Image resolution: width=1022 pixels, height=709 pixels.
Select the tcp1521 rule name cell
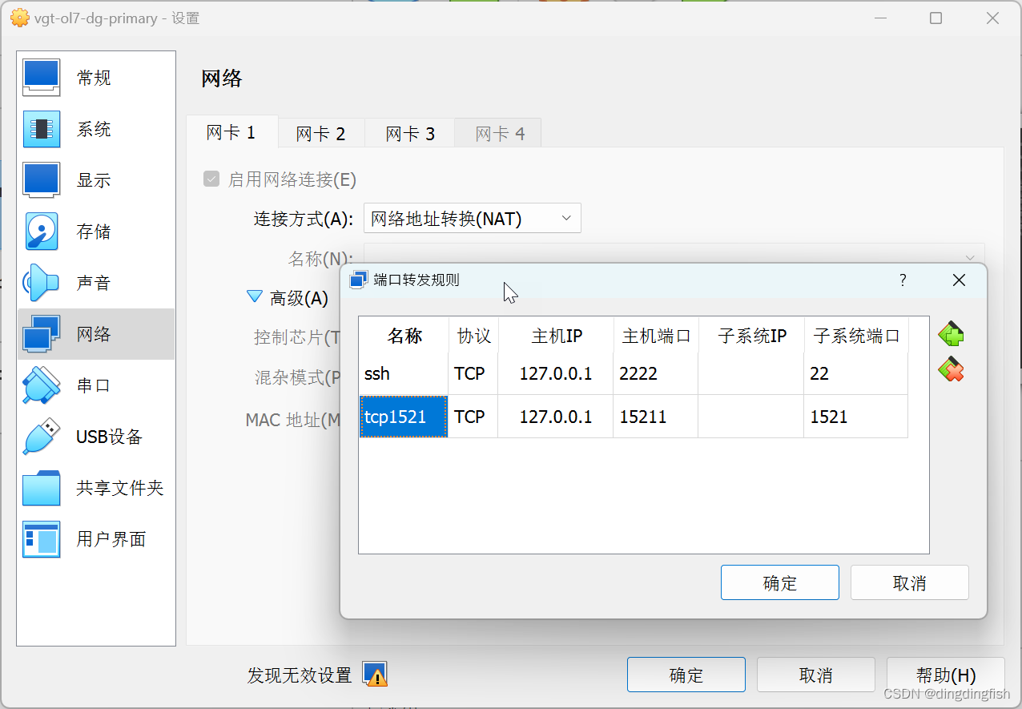(x=404, y=417)
